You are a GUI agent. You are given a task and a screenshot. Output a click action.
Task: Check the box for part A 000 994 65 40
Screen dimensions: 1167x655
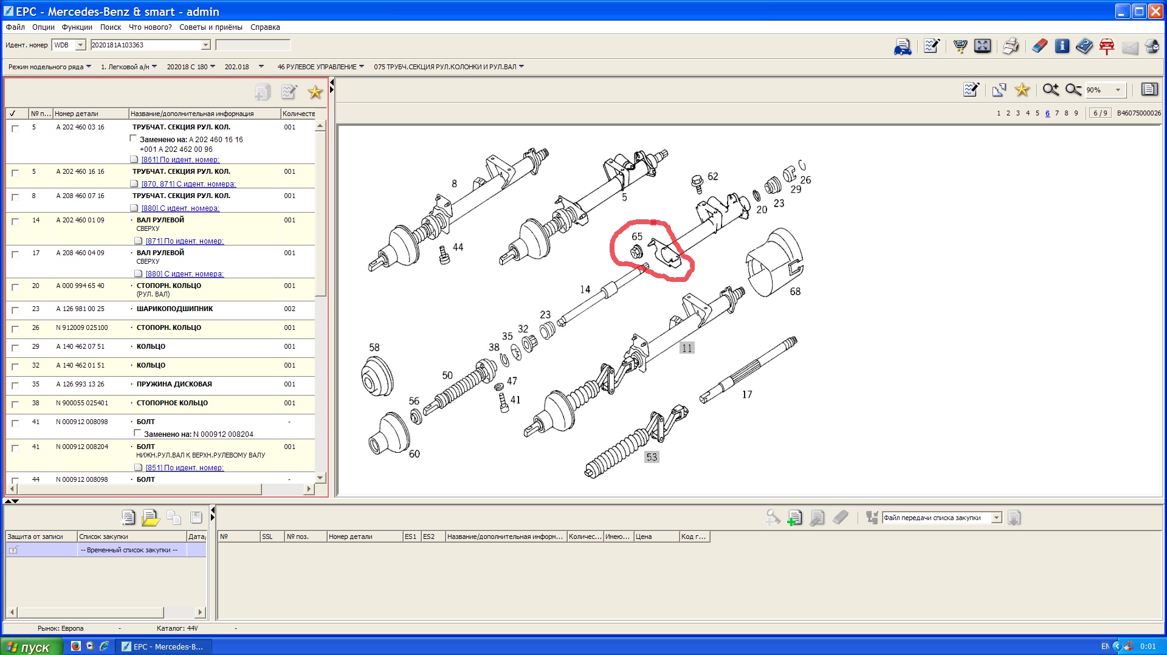point(15,287)
